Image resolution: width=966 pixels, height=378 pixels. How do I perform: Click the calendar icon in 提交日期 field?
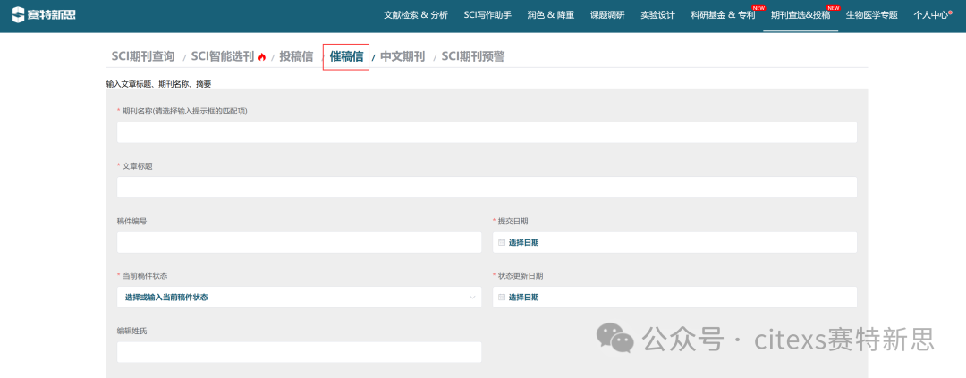coord(502,242)
